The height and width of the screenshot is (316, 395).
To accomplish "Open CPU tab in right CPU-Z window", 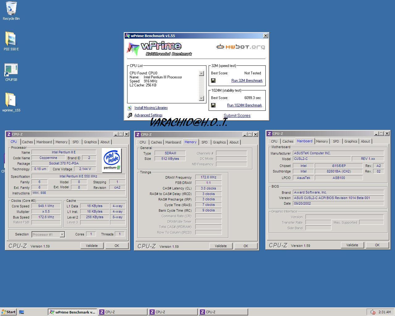I will pyautogui.click(x=274, y=141).
